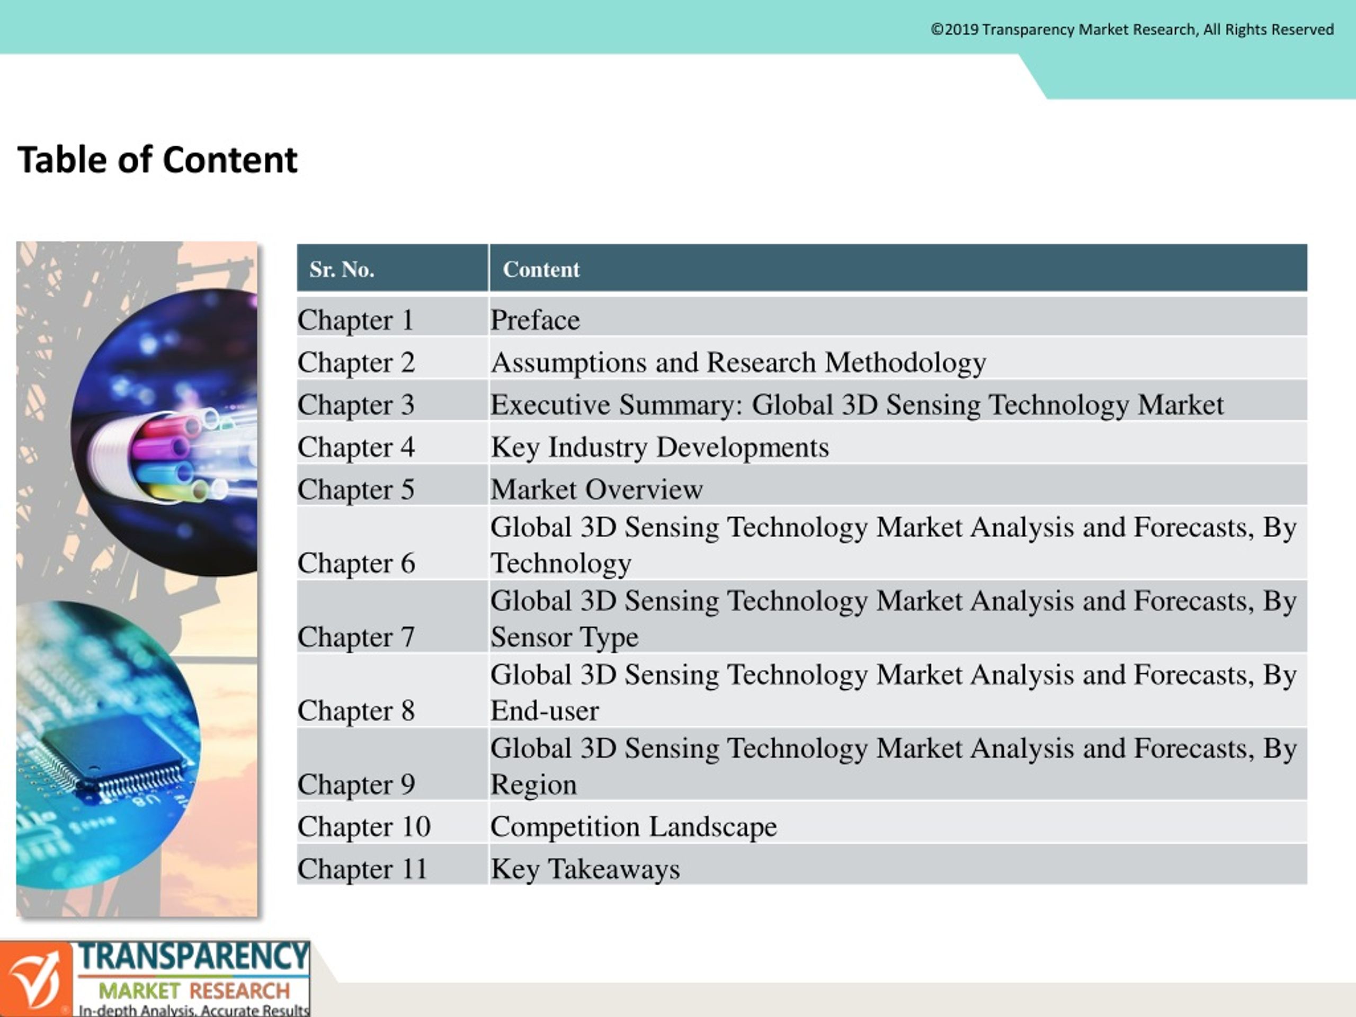Click the forecasts 'By End-user' entry
1356x1017 pixels.
pyautogui.click(x=894, y=693)
